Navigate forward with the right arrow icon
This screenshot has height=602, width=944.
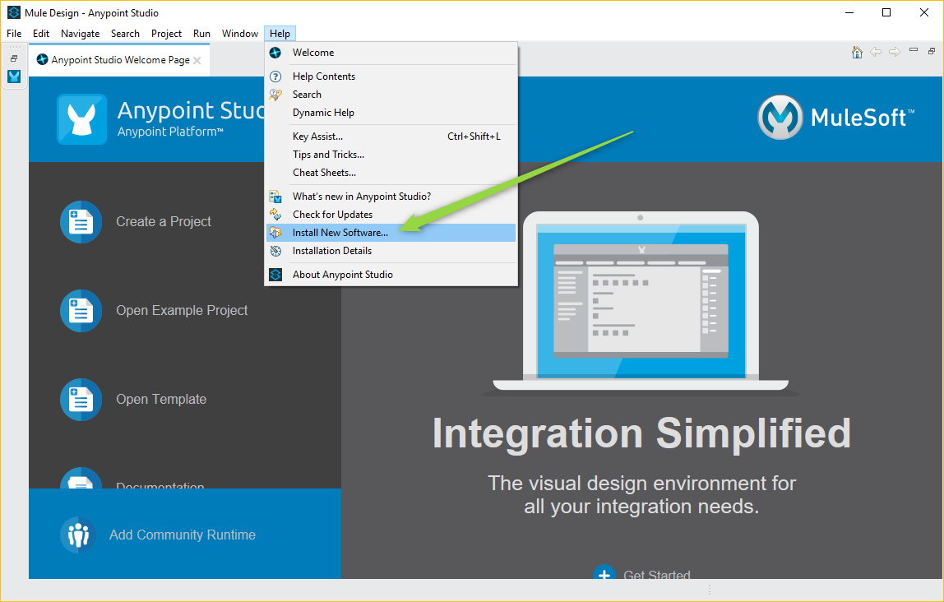click(x=895, y=51)
